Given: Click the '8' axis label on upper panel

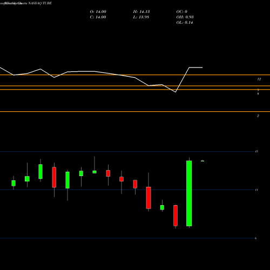Looking at the screenshot, I should pyautogui.click(x=258, y=94).
